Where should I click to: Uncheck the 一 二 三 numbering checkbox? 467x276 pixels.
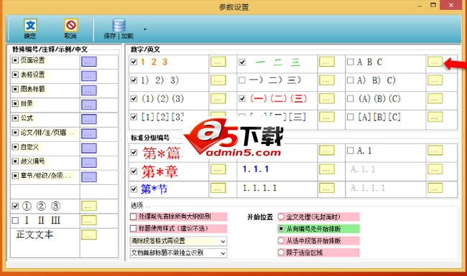(242, 62)
